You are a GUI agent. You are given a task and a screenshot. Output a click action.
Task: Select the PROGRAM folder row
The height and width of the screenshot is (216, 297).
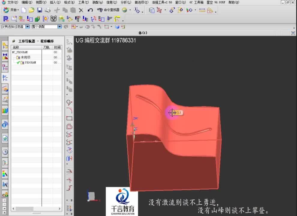coord(36,62)
